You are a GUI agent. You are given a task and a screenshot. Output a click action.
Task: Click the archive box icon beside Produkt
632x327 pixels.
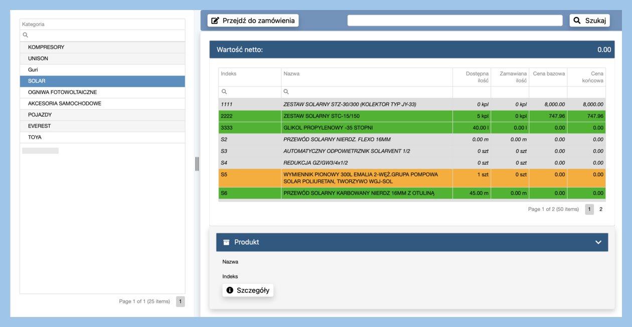[x=226, y=242]
